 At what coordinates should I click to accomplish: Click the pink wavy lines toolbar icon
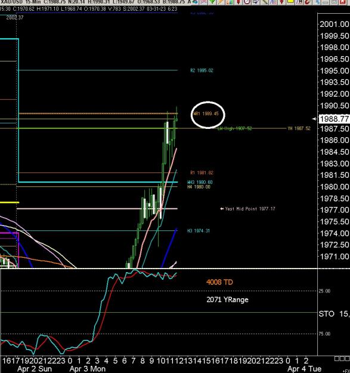[x=203, y=2]
